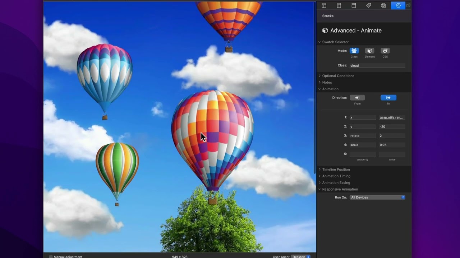The width and height of the screenshot is (460, 258).
Task: Collapse the Responsive Animation section
Action: point(319,189)
